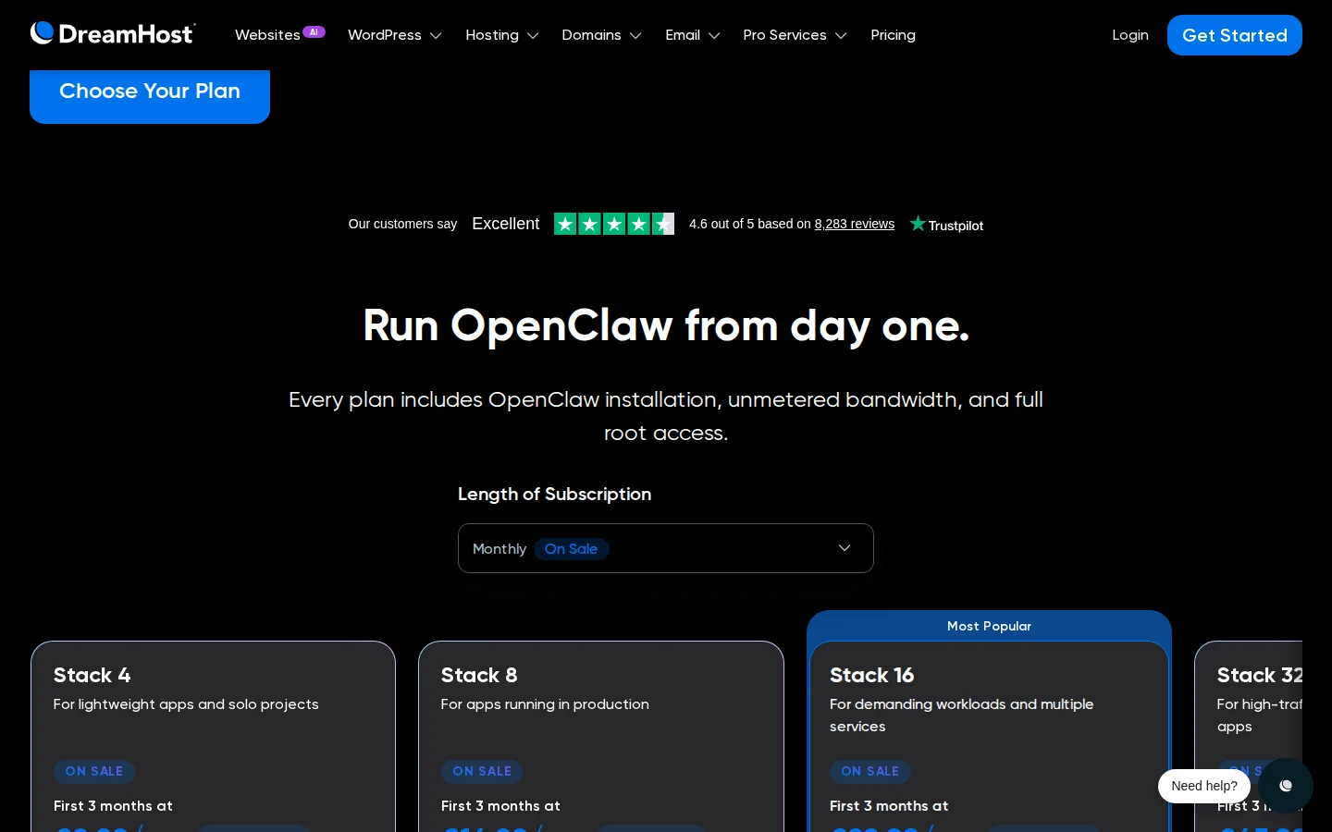This screenshot has height=832, width=1332.
Task: Click the Login link
Action: (1130, 35)
